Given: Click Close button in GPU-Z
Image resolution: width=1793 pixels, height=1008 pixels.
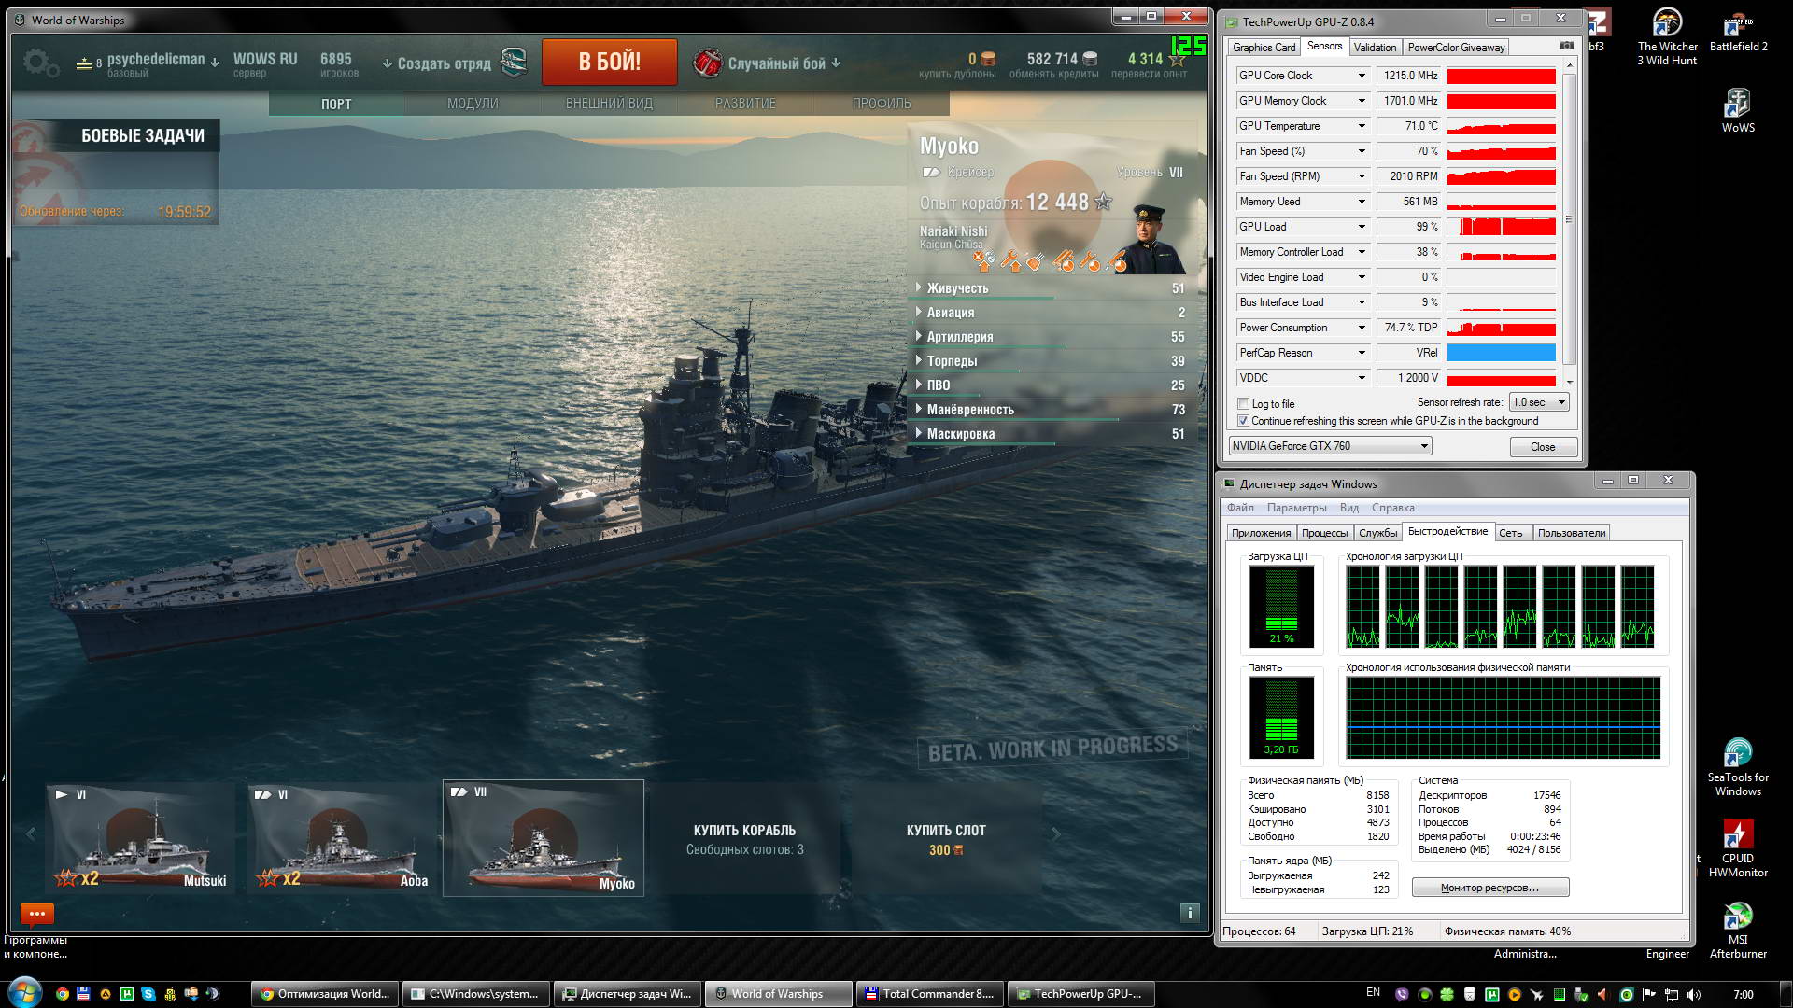Looking at the screenshot, I should (1543, 447).
